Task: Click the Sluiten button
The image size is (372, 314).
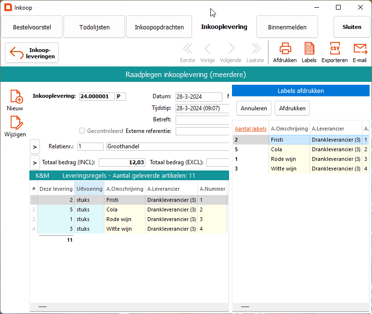Action: coord(352,27)
